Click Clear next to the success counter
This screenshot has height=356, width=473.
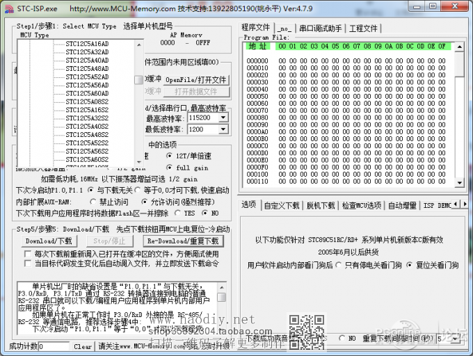coord(83,346)
